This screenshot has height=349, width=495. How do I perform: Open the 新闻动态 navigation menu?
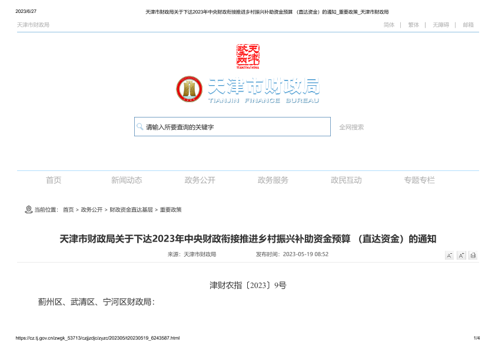point(127,180)
